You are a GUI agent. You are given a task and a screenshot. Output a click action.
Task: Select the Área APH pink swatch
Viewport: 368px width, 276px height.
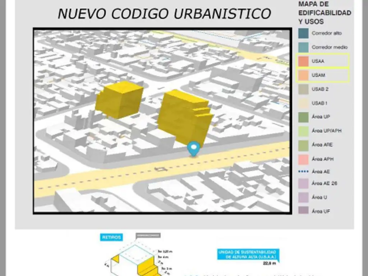pyautogui.click(x=303, y=159)
